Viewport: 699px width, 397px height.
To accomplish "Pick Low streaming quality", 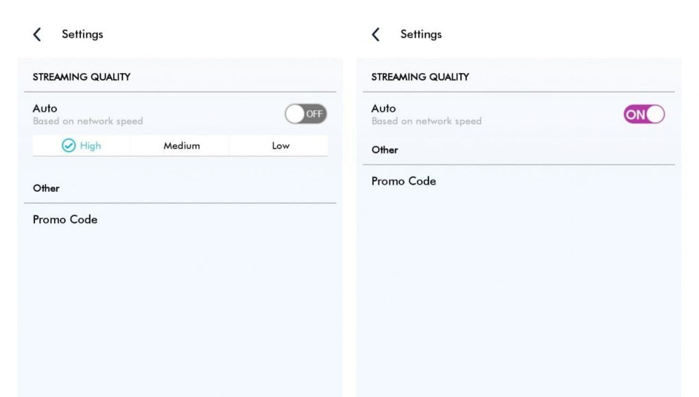I will point(281,146).
